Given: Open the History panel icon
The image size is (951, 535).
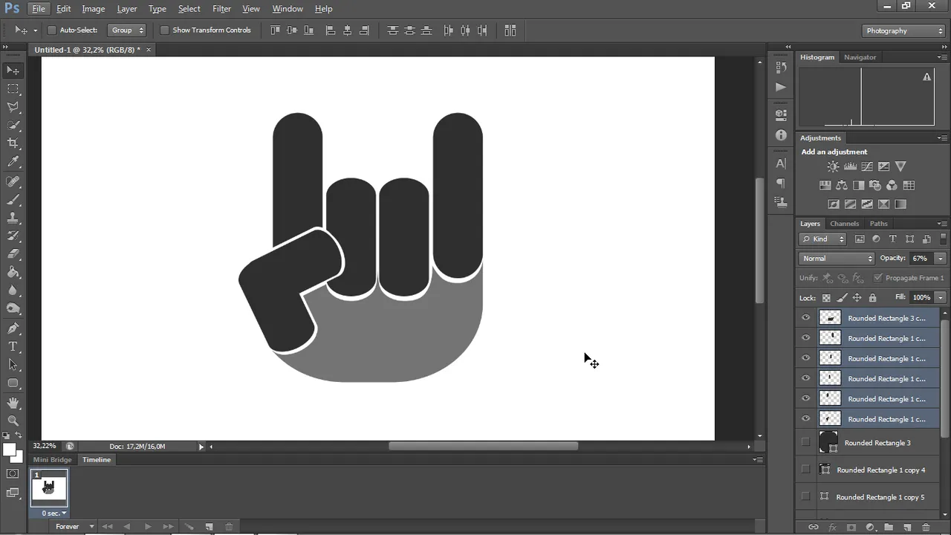Looking at the screenshot, I should tap(780, 68).
